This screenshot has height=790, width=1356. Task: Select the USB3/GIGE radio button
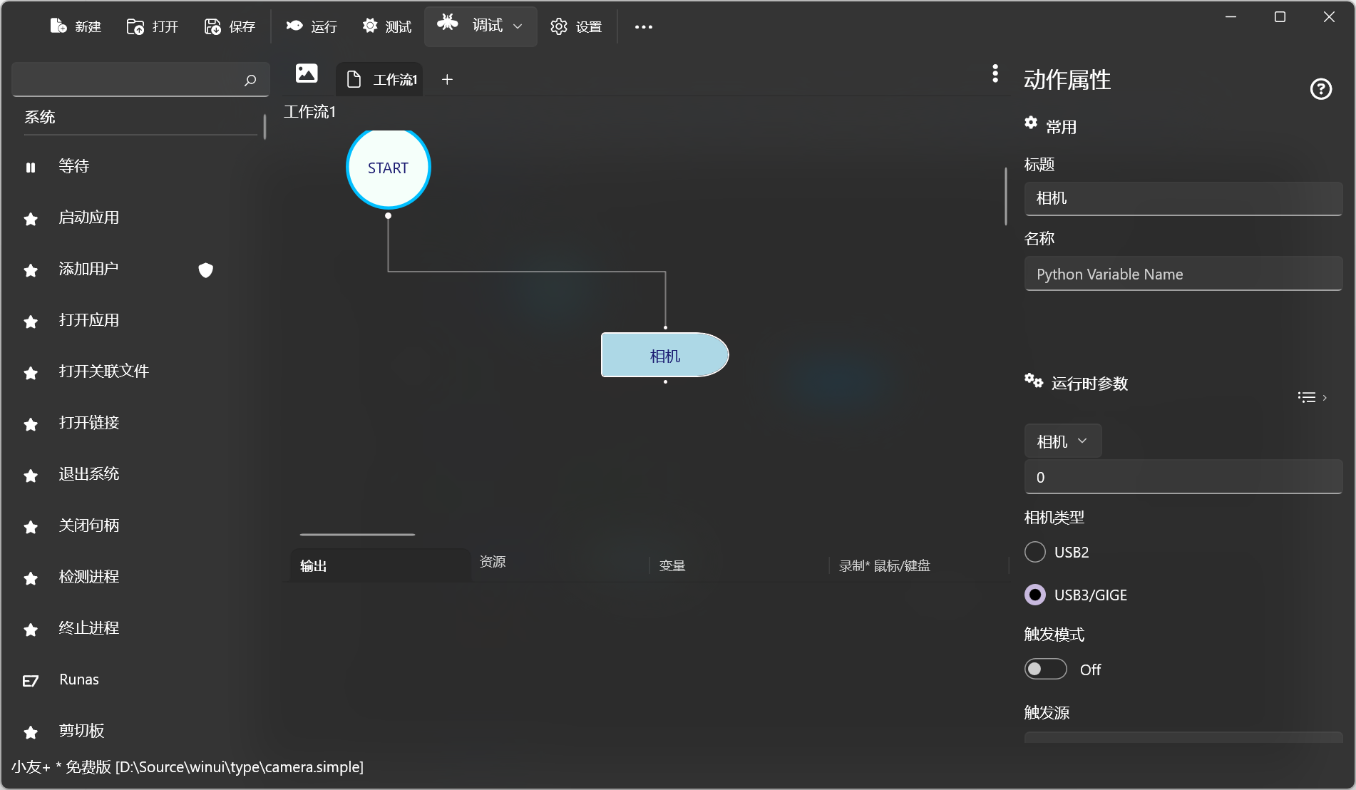click(x=1035, y=595)
